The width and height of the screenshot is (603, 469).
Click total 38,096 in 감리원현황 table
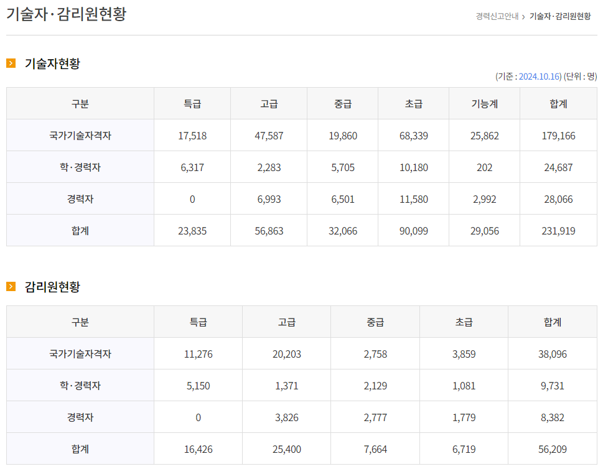click(552, 354)
